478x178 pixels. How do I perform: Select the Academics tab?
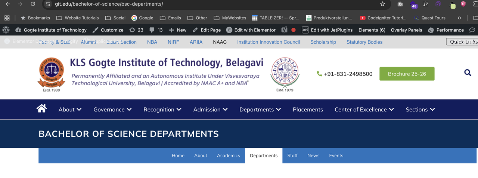point(229,156)
